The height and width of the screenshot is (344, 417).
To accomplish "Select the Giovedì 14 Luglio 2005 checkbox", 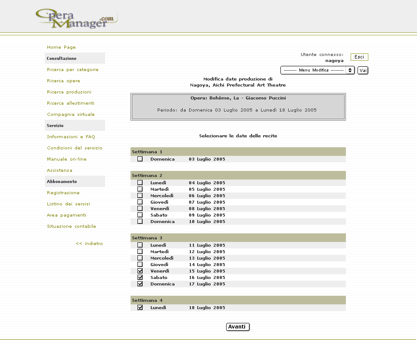I will (140, 264).
